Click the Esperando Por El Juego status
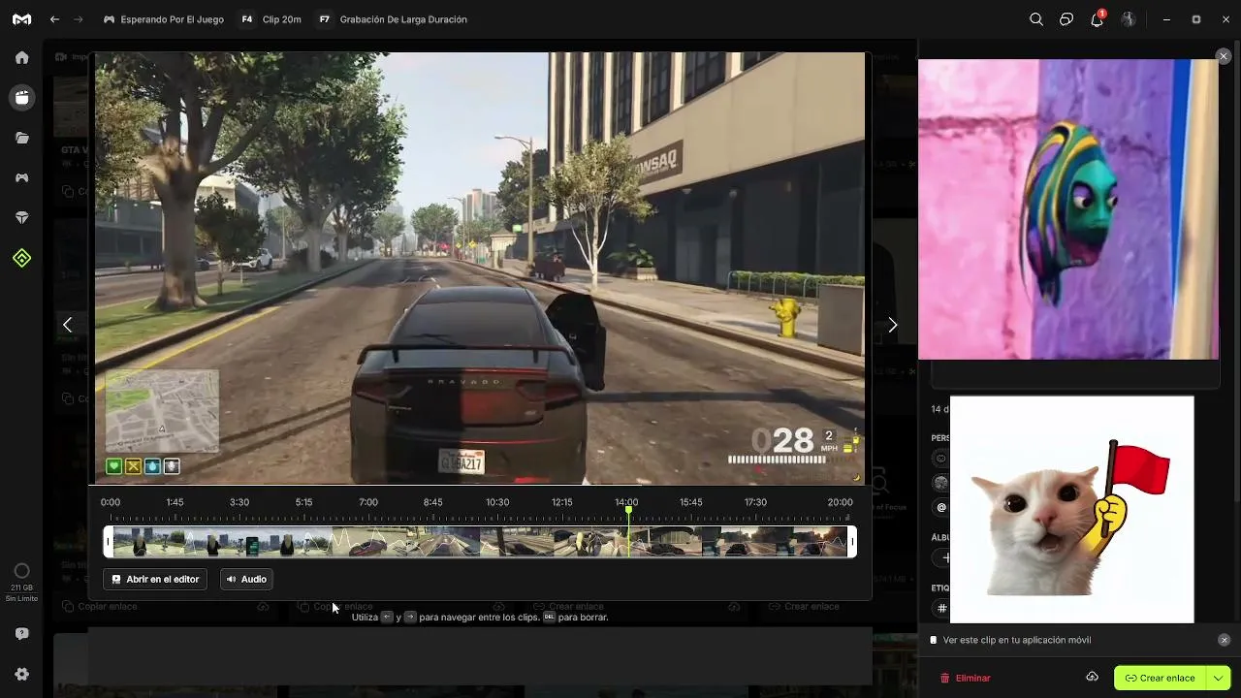 click(x=164, y=19)
